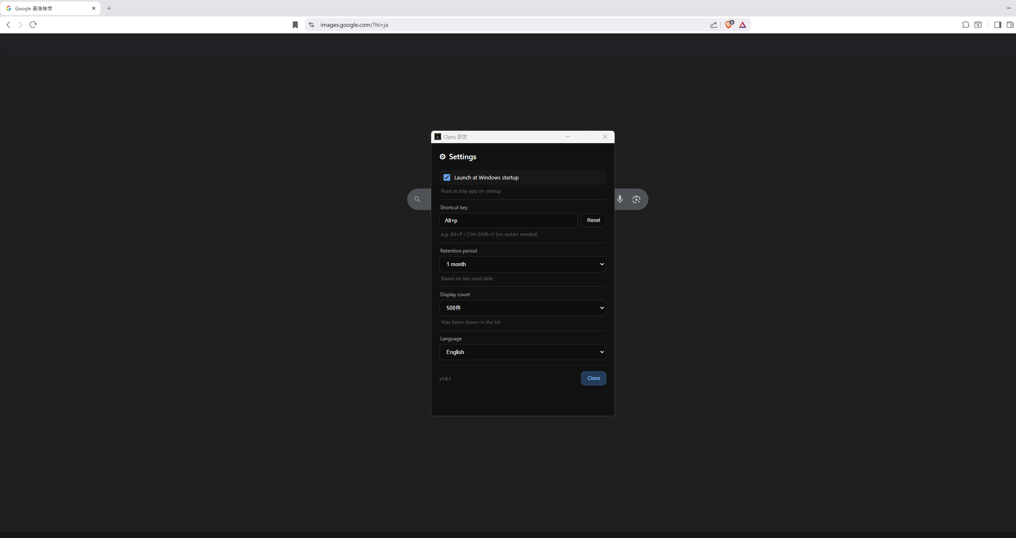This screenshot has width=1016, height=538.
Task: Reload the current page
Action: 33,25
